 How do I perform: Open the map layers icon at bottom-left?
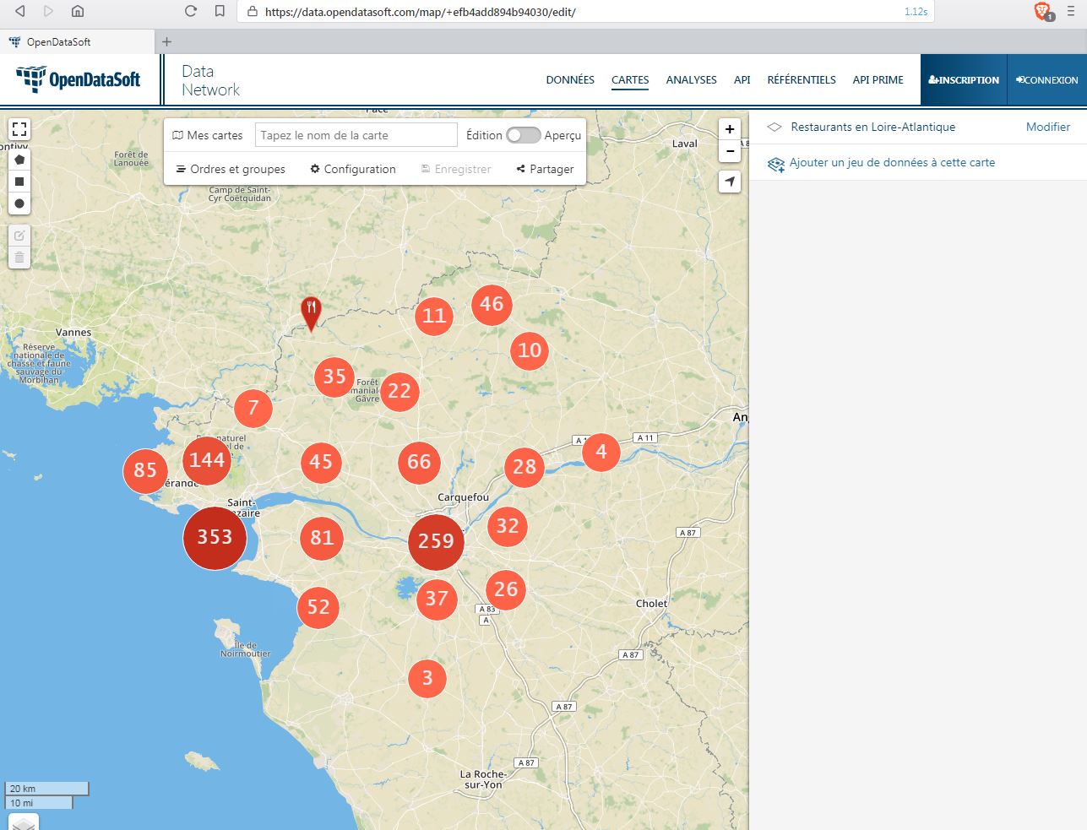point(24,823)
